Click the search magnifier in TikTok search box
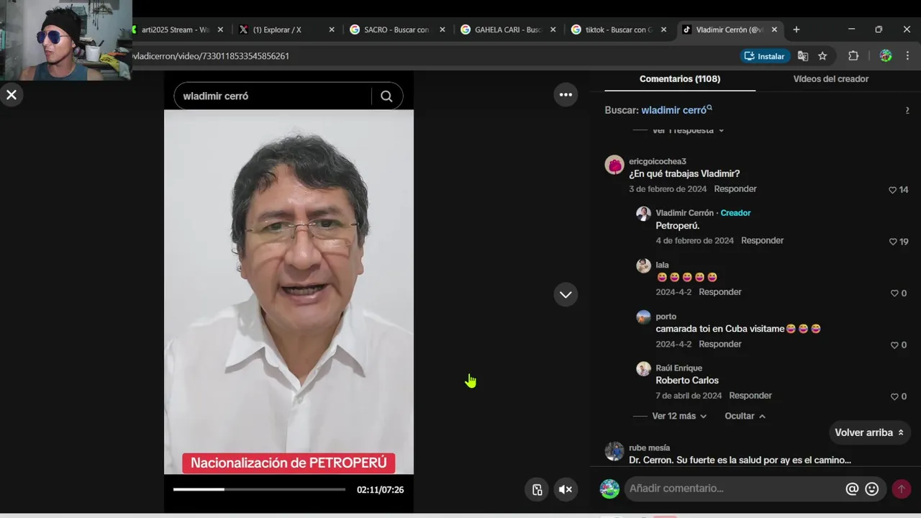The image size is (921, 518). point(386,96)
